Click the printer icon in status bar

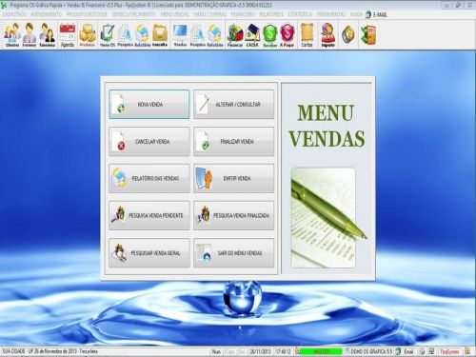click(x=422, y=351)
